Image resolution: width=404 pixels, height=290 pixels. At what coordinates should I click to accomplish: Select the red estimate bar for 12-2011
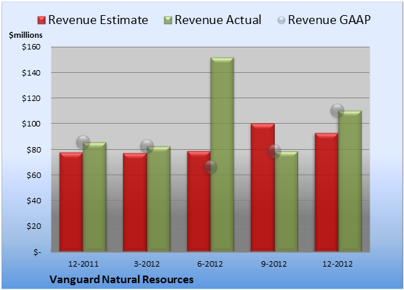[71, 202]
